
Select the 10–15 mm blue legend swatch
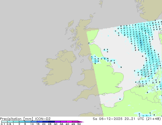[x=34, y=122]
